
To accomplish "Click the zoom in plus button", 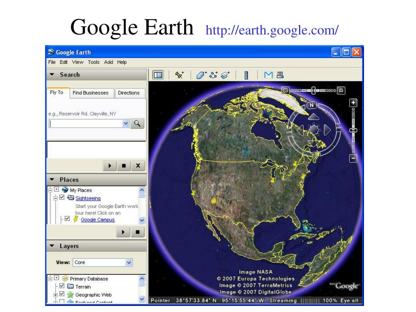I will 353,103.
